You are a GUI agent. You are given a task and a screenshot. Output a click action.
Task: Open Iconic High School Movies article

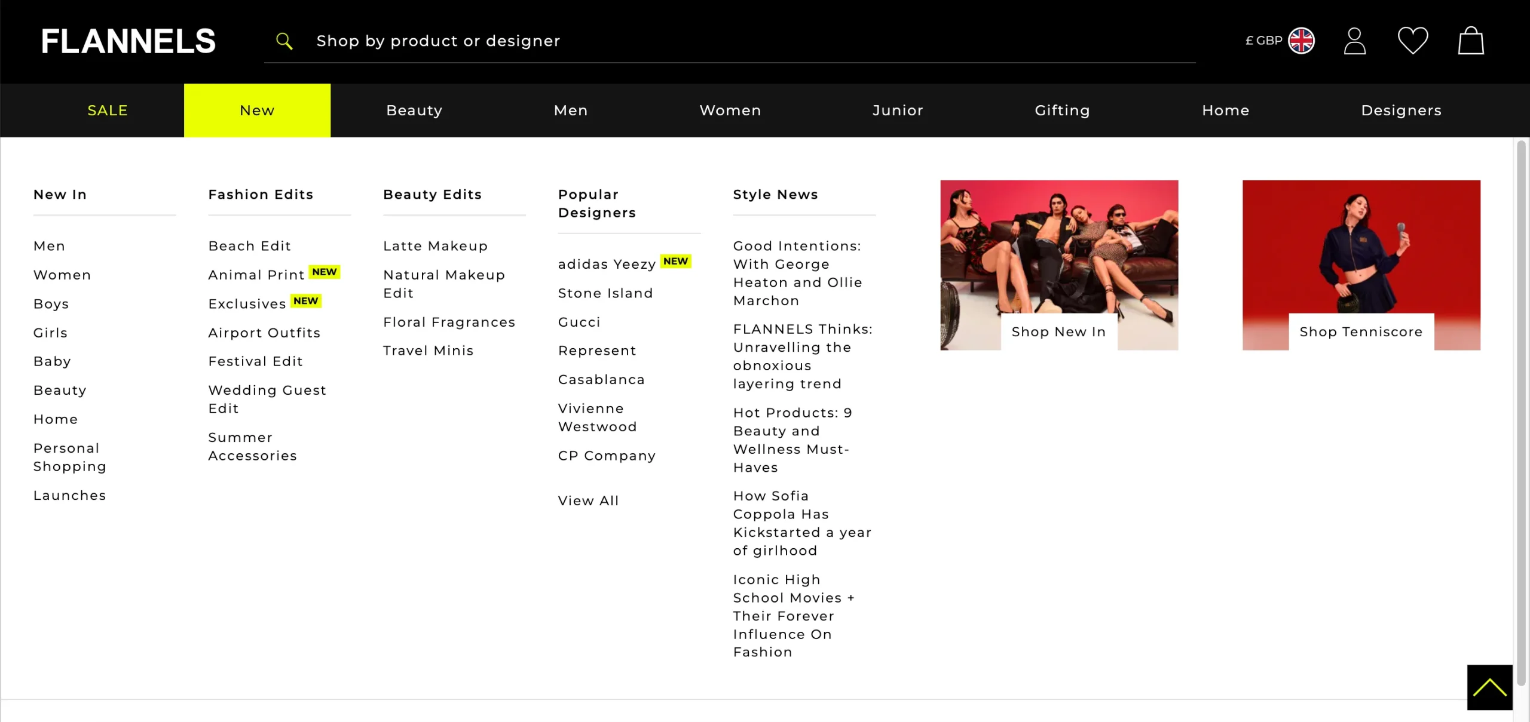coord(794,616)
